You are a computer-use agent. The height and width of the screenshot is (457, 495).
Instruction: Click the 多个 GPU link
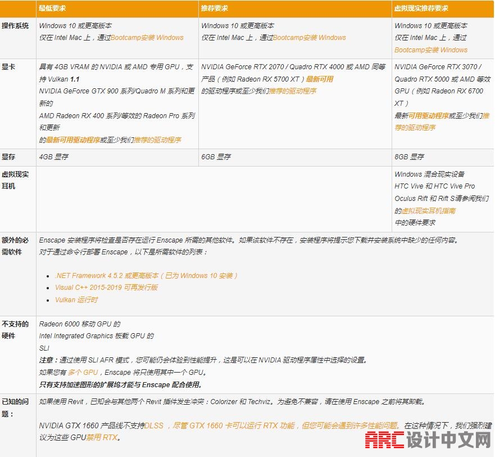(x=83, y=373)
